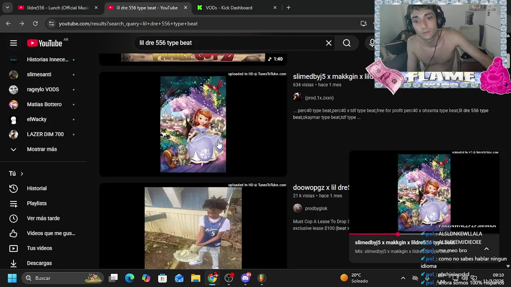Open a new browser tab
511x287 pixels.
pos(288,8)
